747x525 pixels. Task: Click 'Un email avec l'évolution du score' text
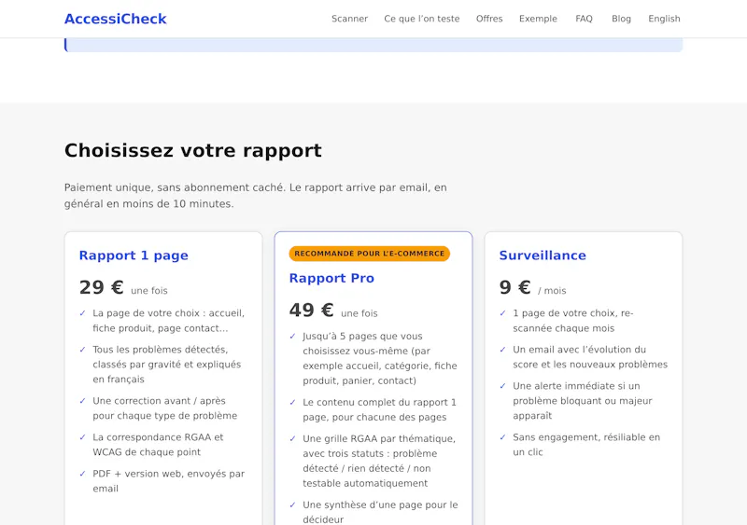590,357
